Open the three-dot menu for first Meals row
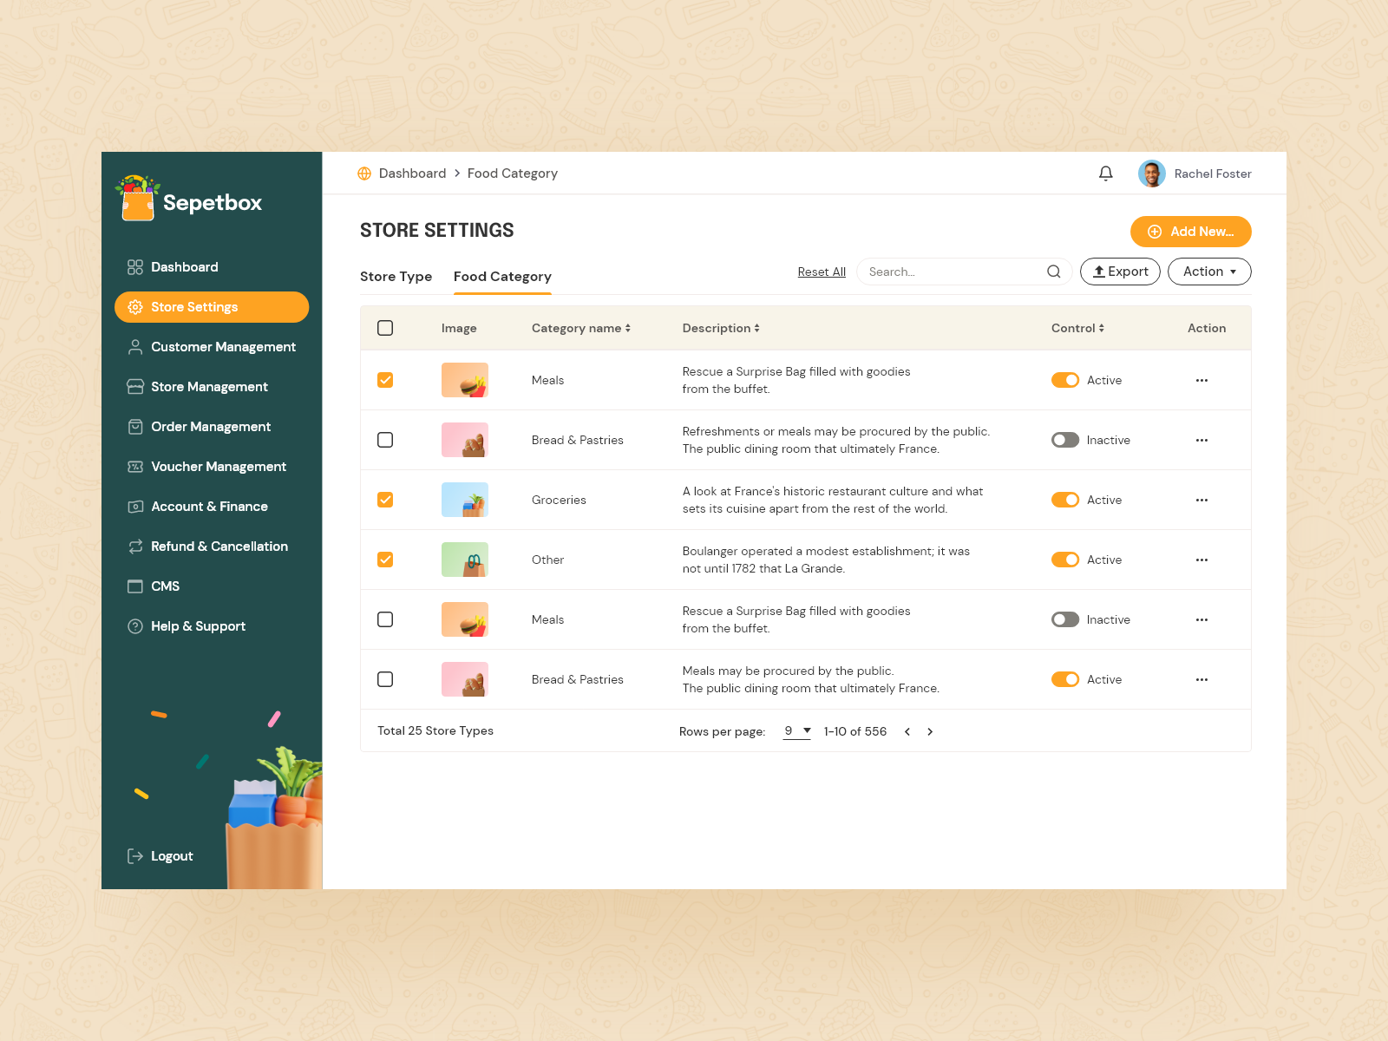This screenshot has width=1388, height=1041. [1201, 380]
